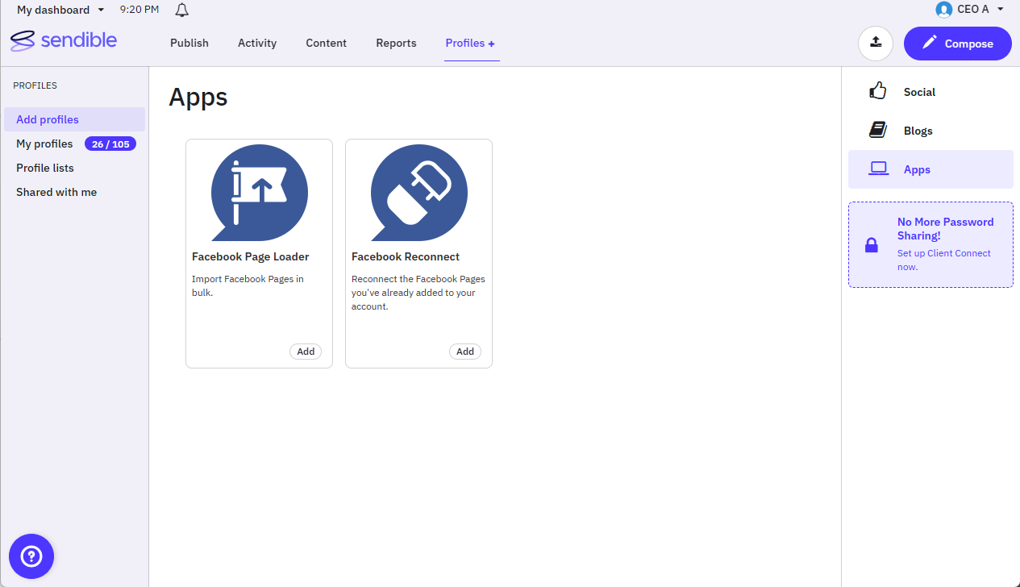Select My profiles in sidebar
The height and width of the screenshot is (587, 1020).
tap(44, 144)
